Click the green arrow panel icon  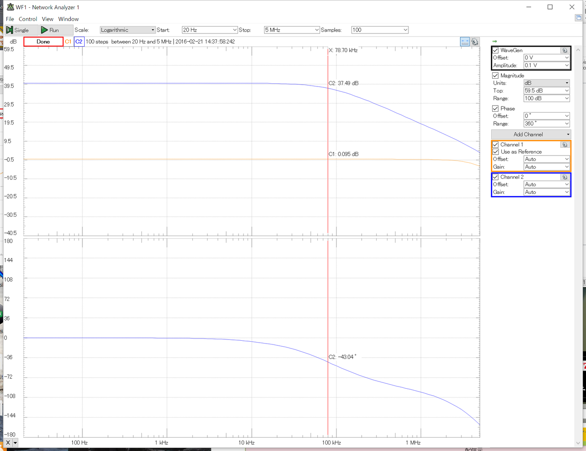[x=494, y=42]
